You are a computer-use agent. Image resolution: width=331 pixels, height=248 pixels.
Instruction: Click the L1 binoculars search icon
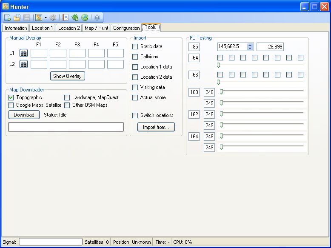coord(24,53)
